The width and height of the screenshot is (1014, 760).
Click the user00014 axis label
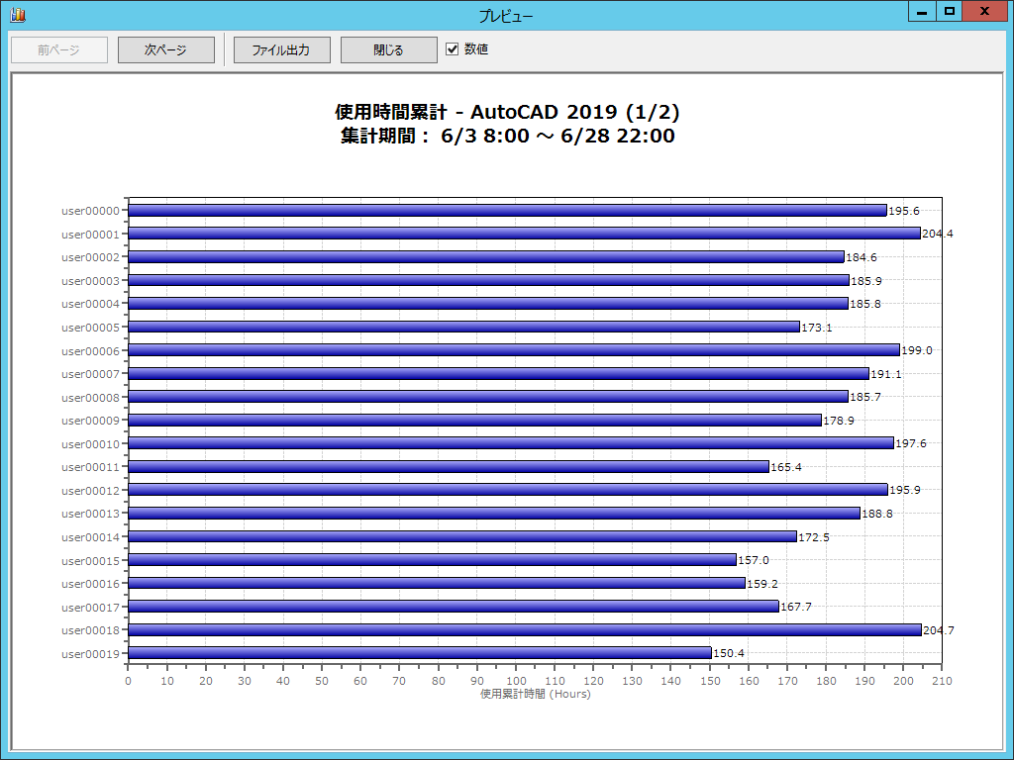click(x=90, y=537)
